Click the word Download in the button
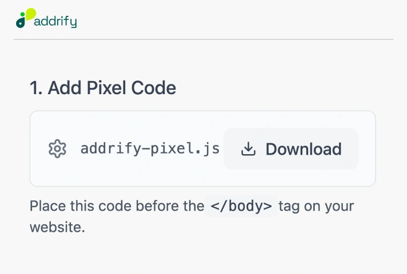The height and width of the screenshot is (274, 407). tap(304, 149)
